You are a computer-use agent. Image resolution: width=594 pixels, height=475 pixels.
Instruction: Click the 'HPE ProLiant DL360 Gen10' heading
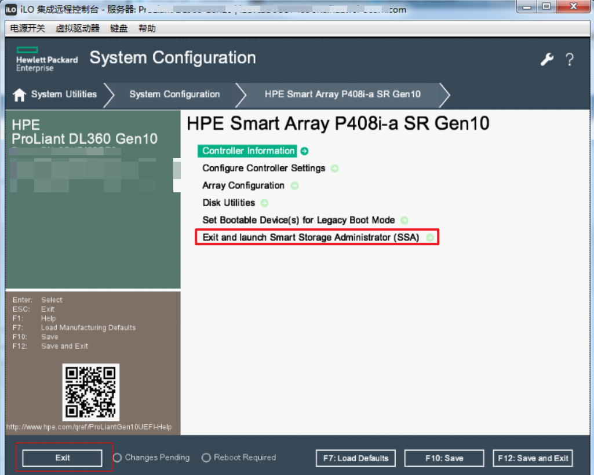(85, 132)
